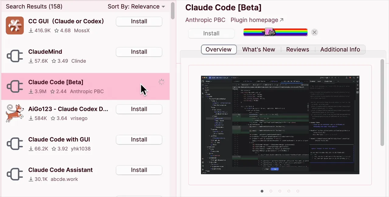Install the ClaudeMind plugin
The image size is (389, 197).
139,52
